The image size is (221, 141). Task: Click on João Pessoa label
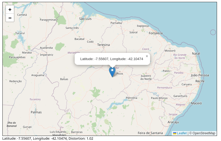click(200, 75)
